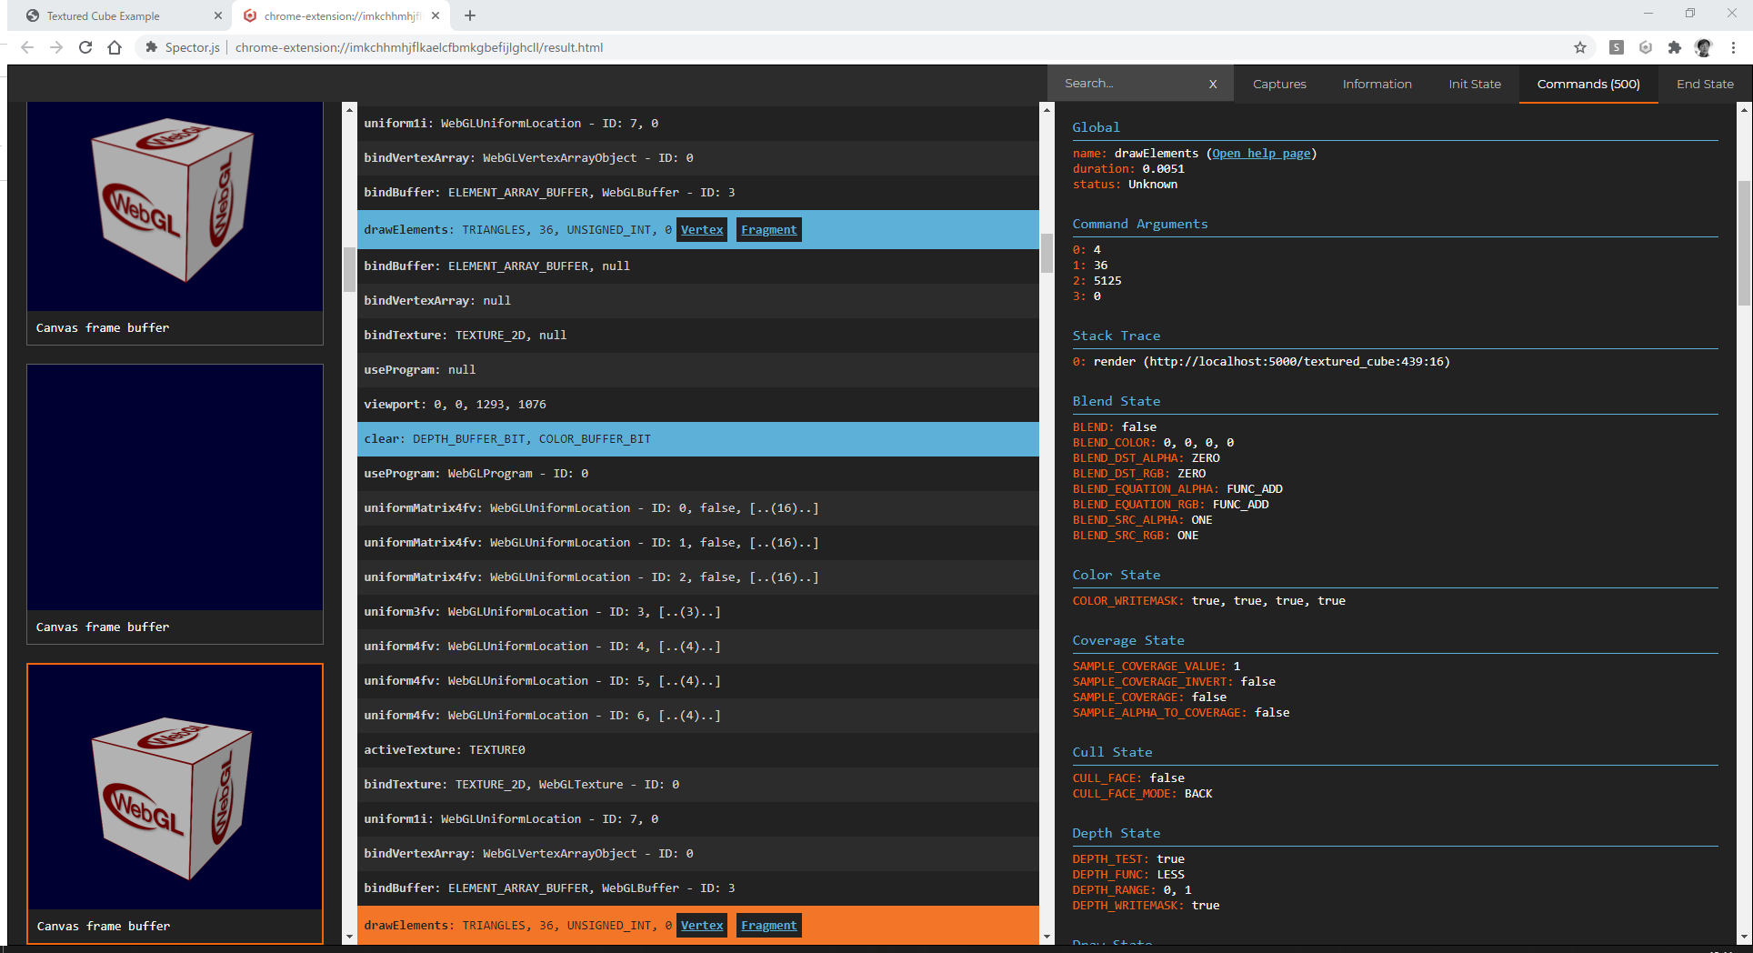Reload the current page

(x=85, y=47)
